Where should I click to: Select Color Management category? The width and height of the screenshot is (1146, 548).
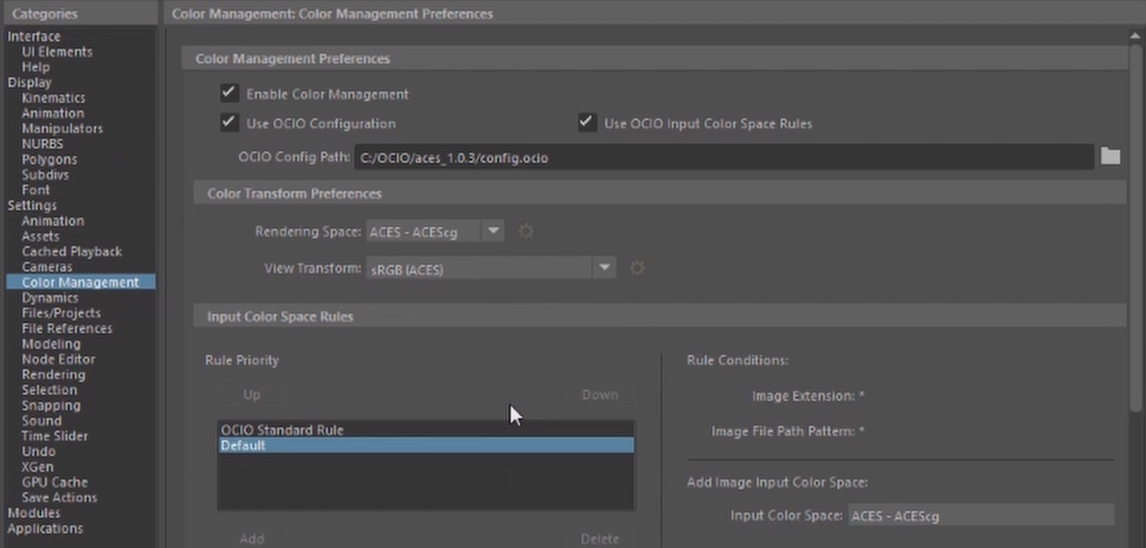(80, 282)
